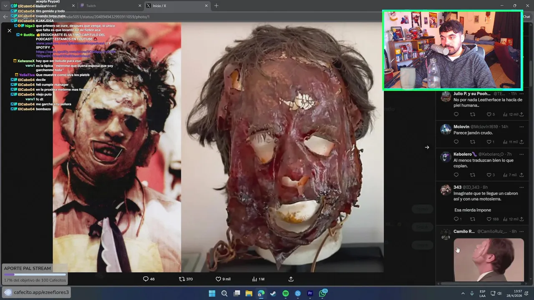Click the microphone tray icon

point(472,293)
